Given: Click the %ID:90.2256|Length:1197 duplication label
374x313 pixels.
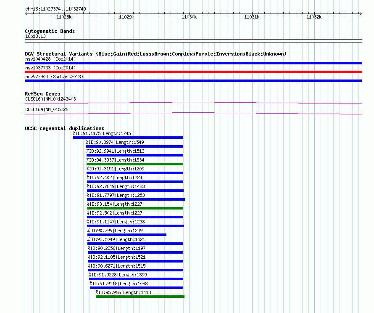Looking at the screenshot, I should 117,248.
